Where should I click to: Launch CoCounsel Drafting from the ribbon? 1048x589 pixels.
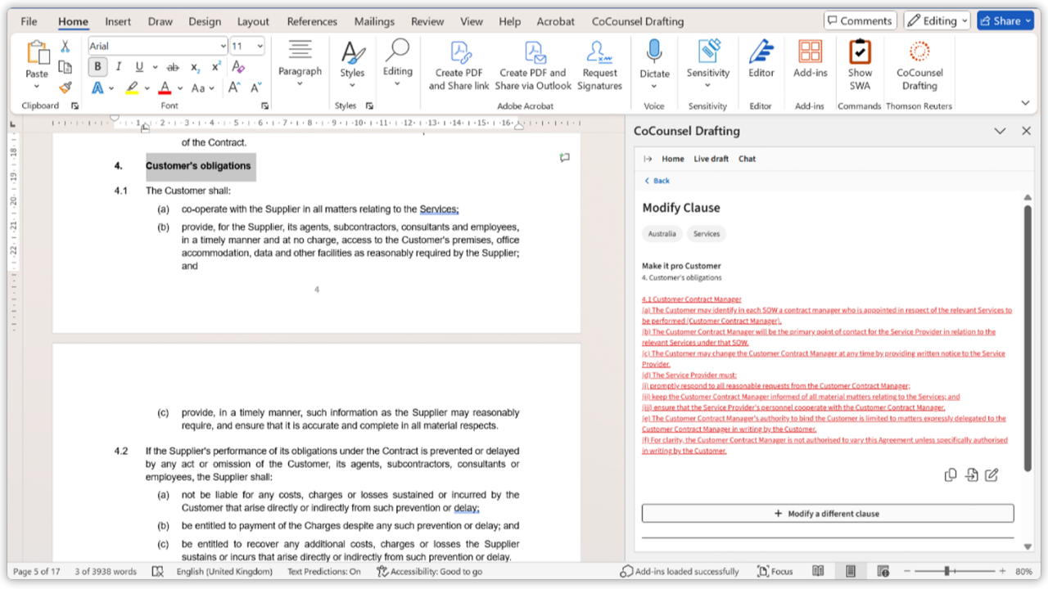click(x=919, y=65)
